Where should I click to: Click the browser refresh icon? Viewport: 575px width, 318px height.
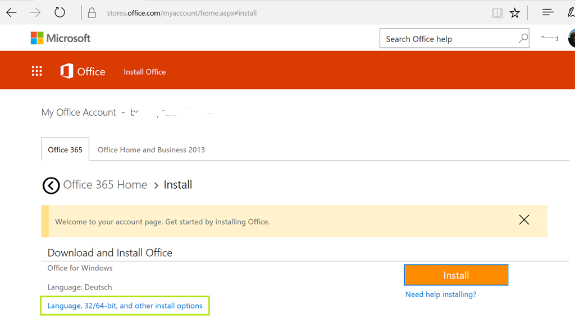[60, 12]
